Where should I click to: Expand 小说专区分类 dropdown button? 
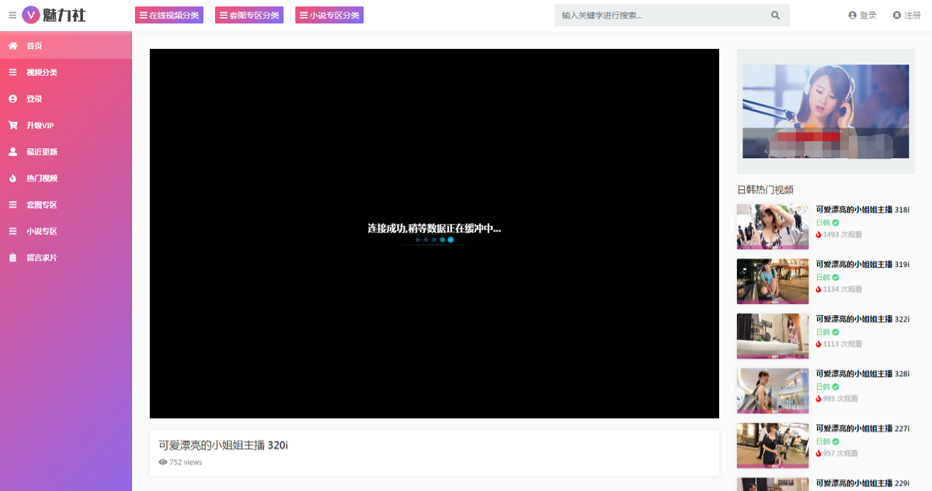(329, 15)
